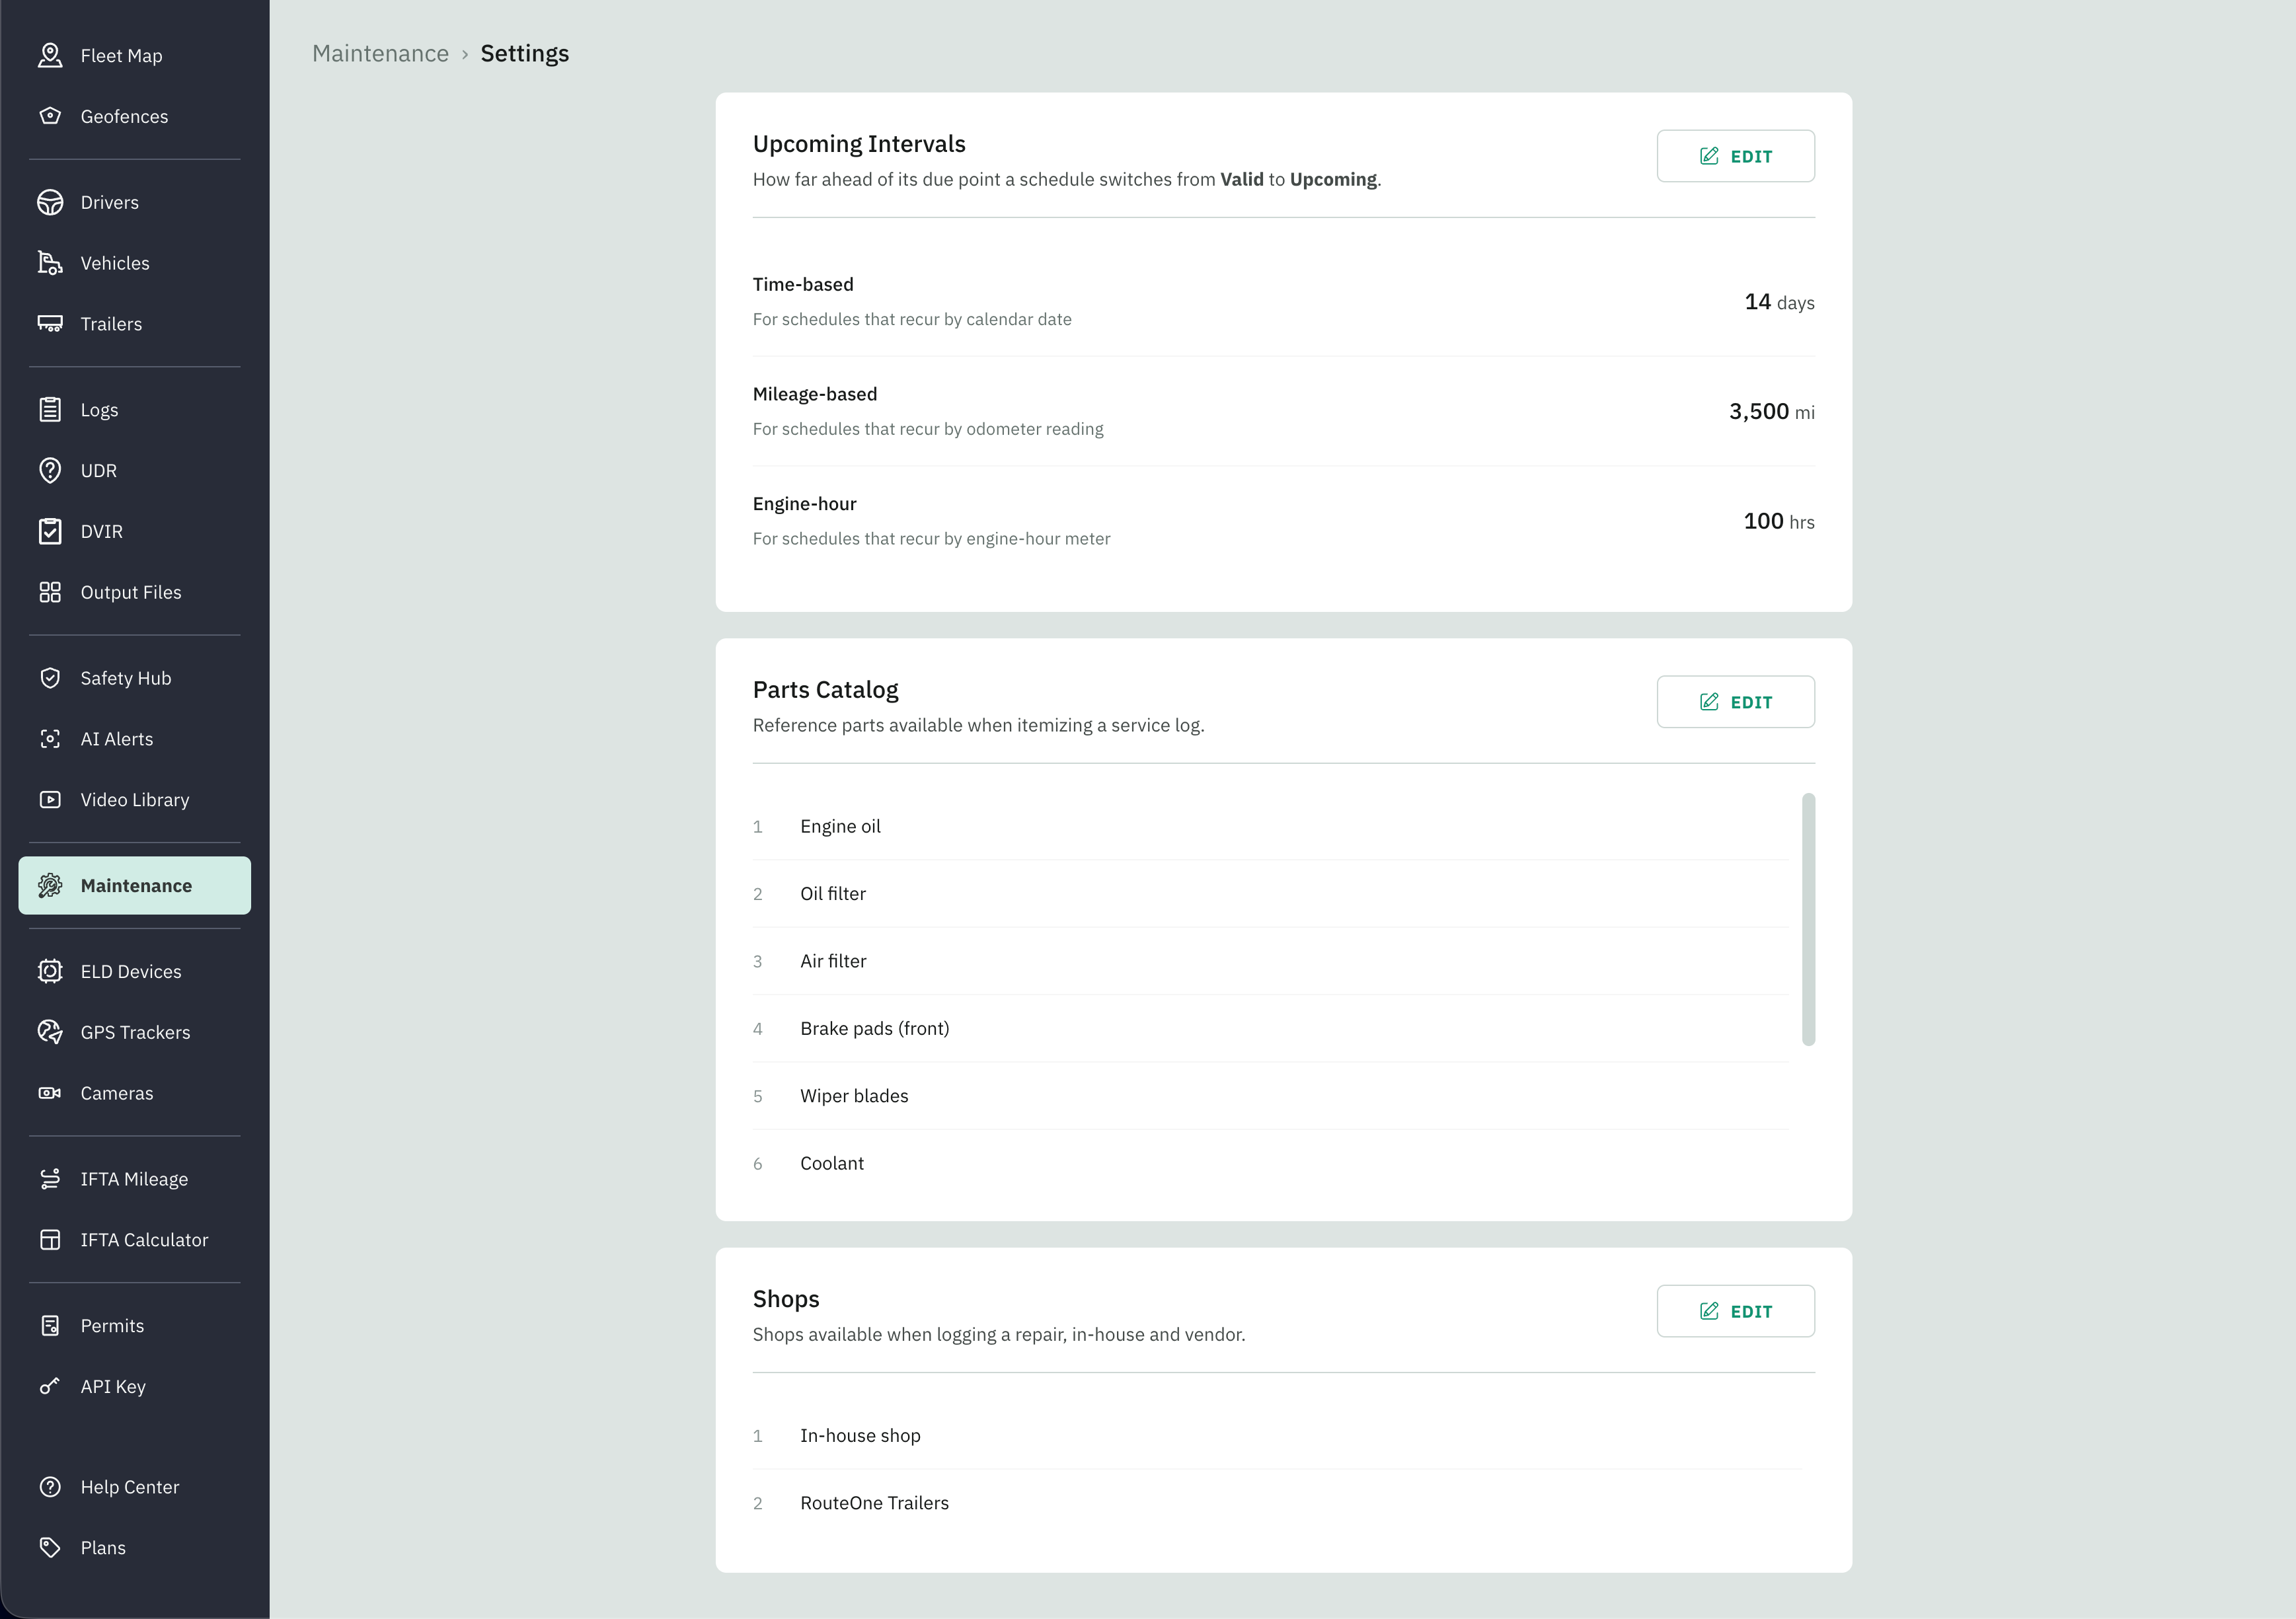
Task: Click the Time-based interval label
Action: coord(803,285)
